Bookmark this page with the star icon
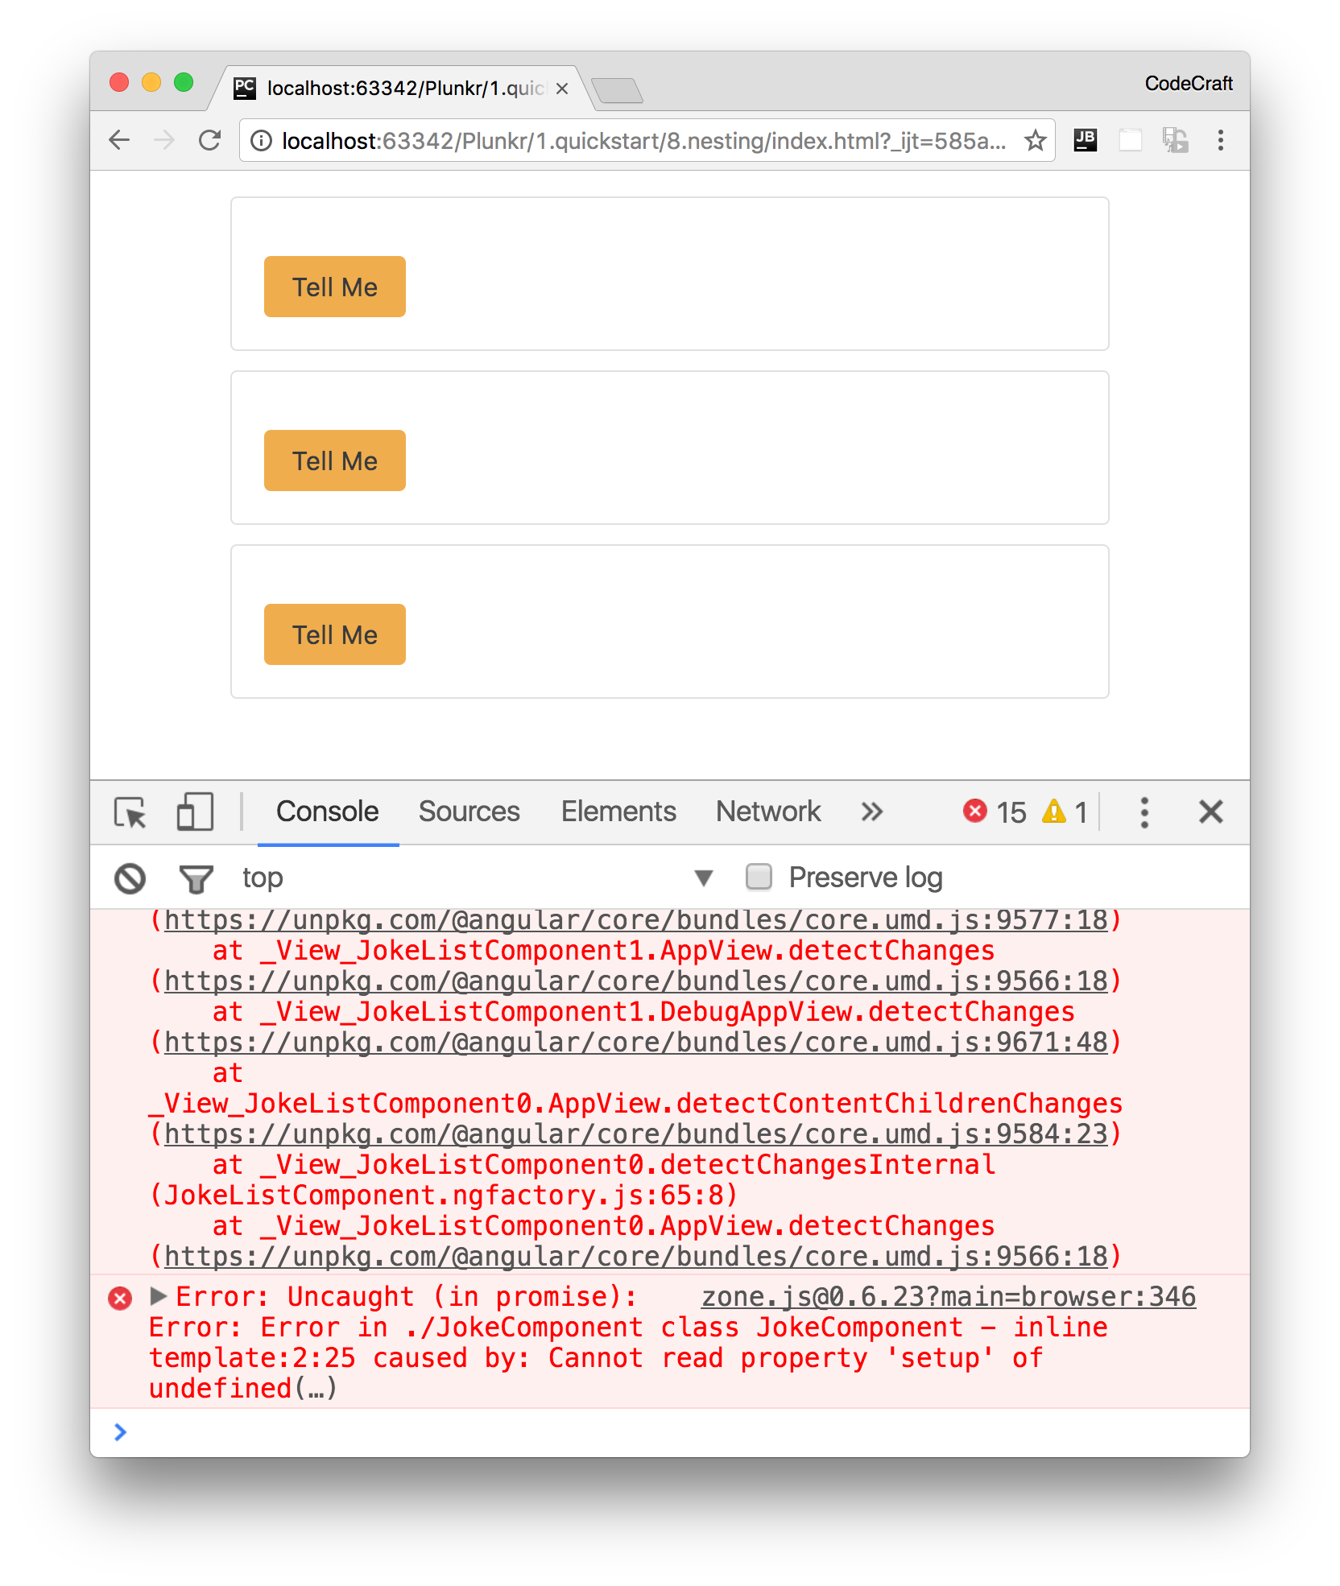1340x1586 pixels. pos(1035,141)
